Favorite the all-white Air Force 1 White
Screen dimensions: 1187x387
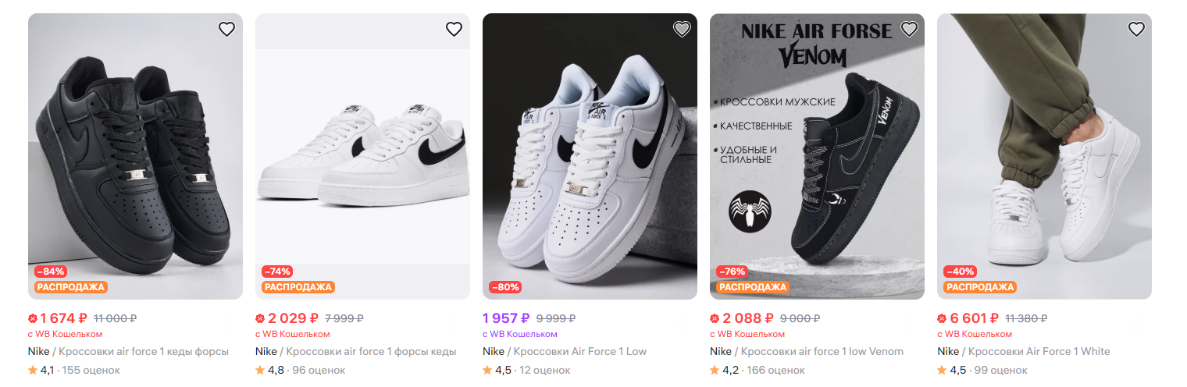[1136, 30]
